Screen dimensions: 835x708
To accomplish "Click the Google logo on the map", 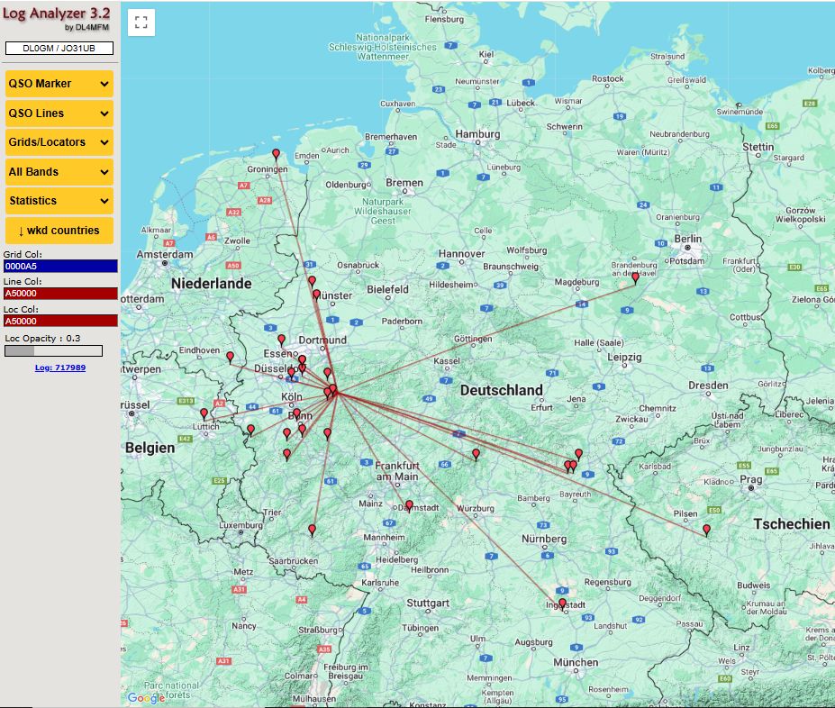I will (x=146, y=697).
